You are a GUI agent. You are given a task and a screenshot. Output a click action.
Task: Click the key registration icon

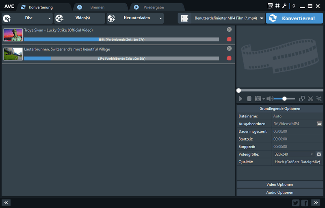[284, 6]
